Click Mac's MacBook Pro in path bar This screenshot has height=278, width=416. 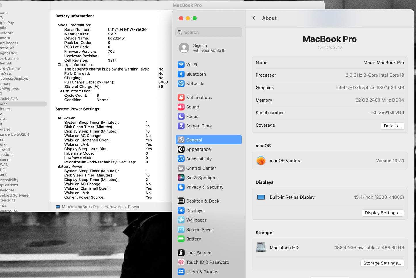[81, 207]
